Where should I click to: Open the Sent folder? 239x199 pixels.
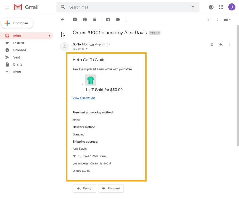(x=17, y=57)
